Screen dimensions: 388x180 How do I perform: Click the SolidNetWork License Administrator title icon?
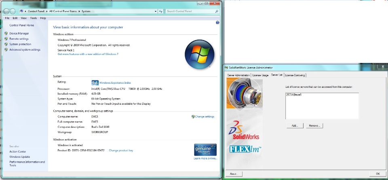click(x=226, y=68)
